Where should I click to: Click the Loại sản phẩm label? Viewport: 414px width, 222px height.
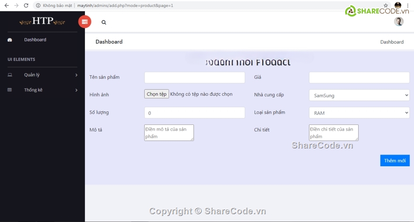pos(270,112)
